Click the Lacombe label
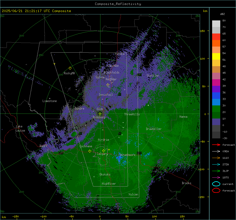 coord(113,66)
